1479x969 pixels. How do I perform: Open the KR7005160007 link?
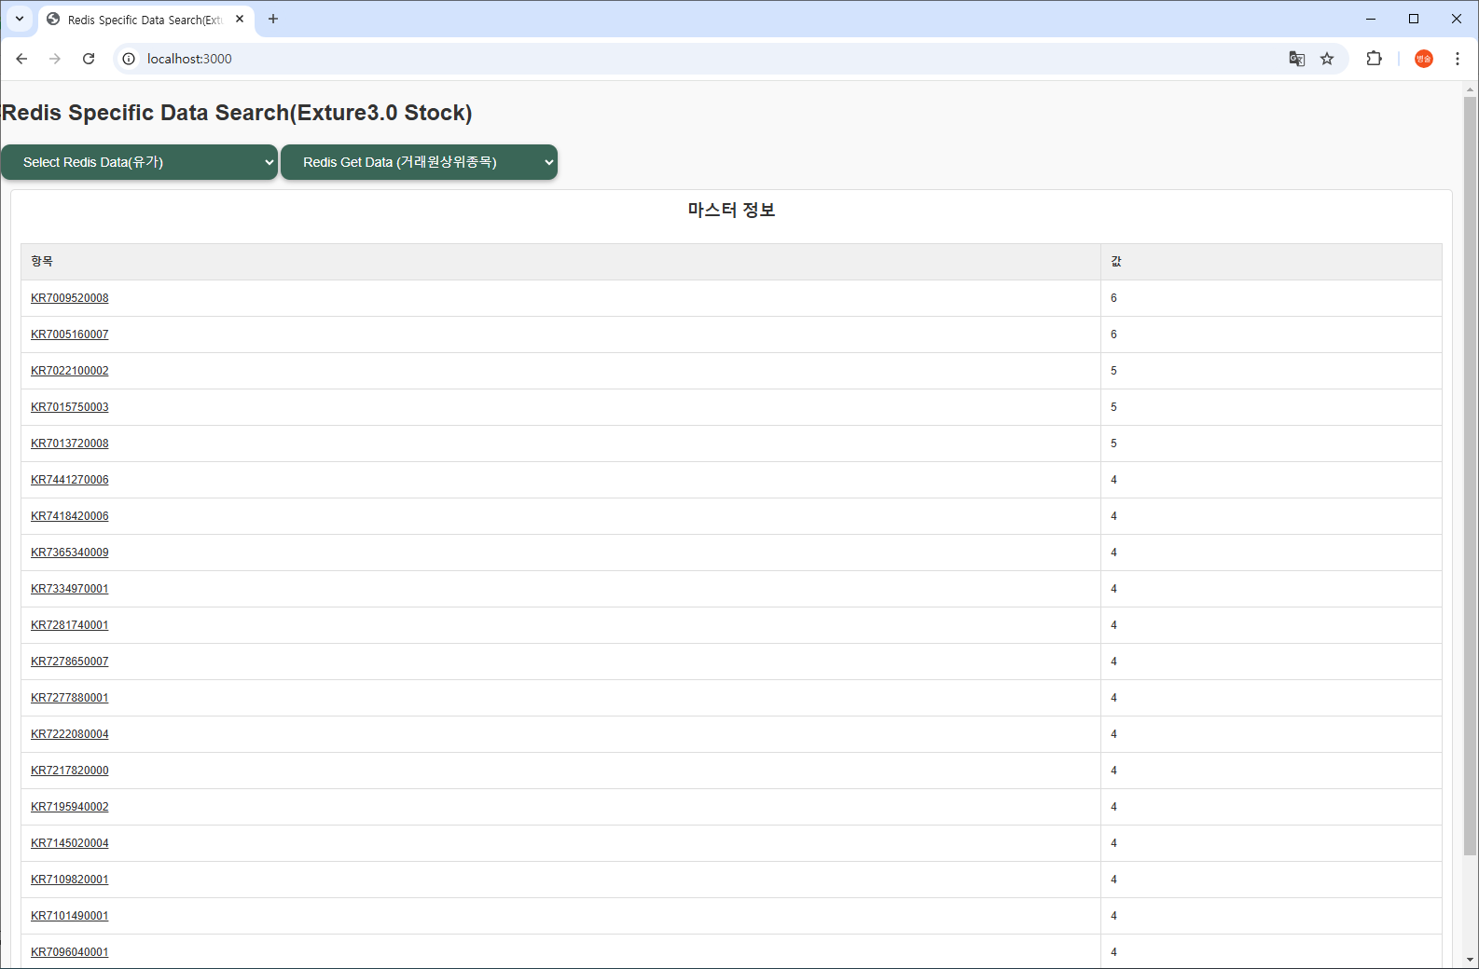[x=70, y=334]
